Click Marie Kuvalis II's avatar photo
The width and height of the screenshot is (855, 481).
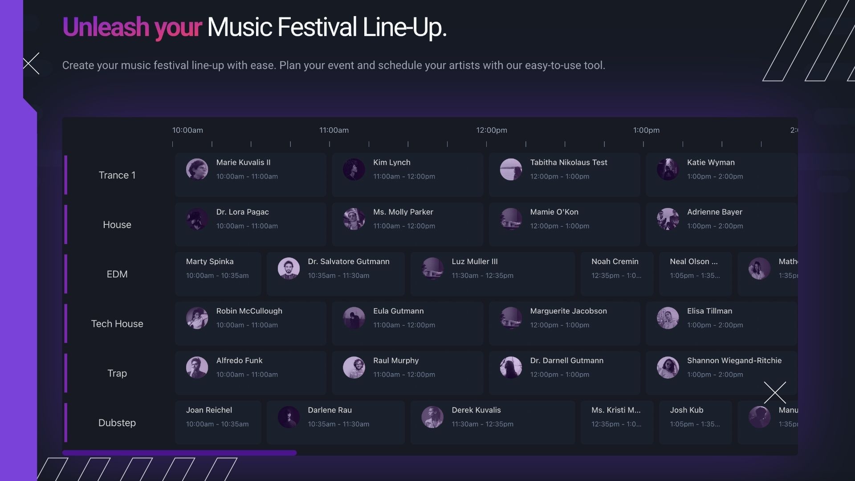[197, 169]
